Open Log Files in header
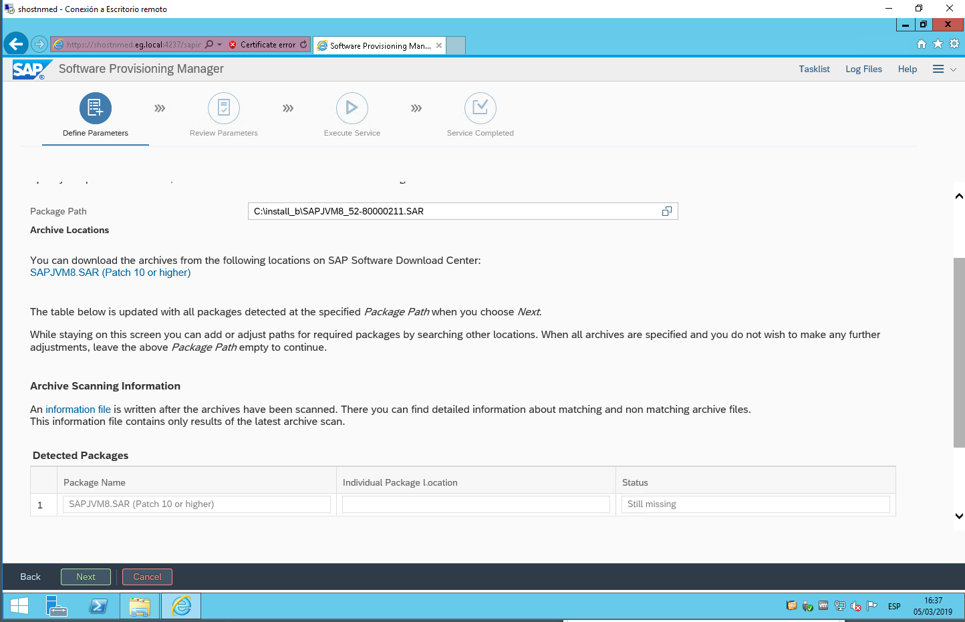 tap(863, 69)
